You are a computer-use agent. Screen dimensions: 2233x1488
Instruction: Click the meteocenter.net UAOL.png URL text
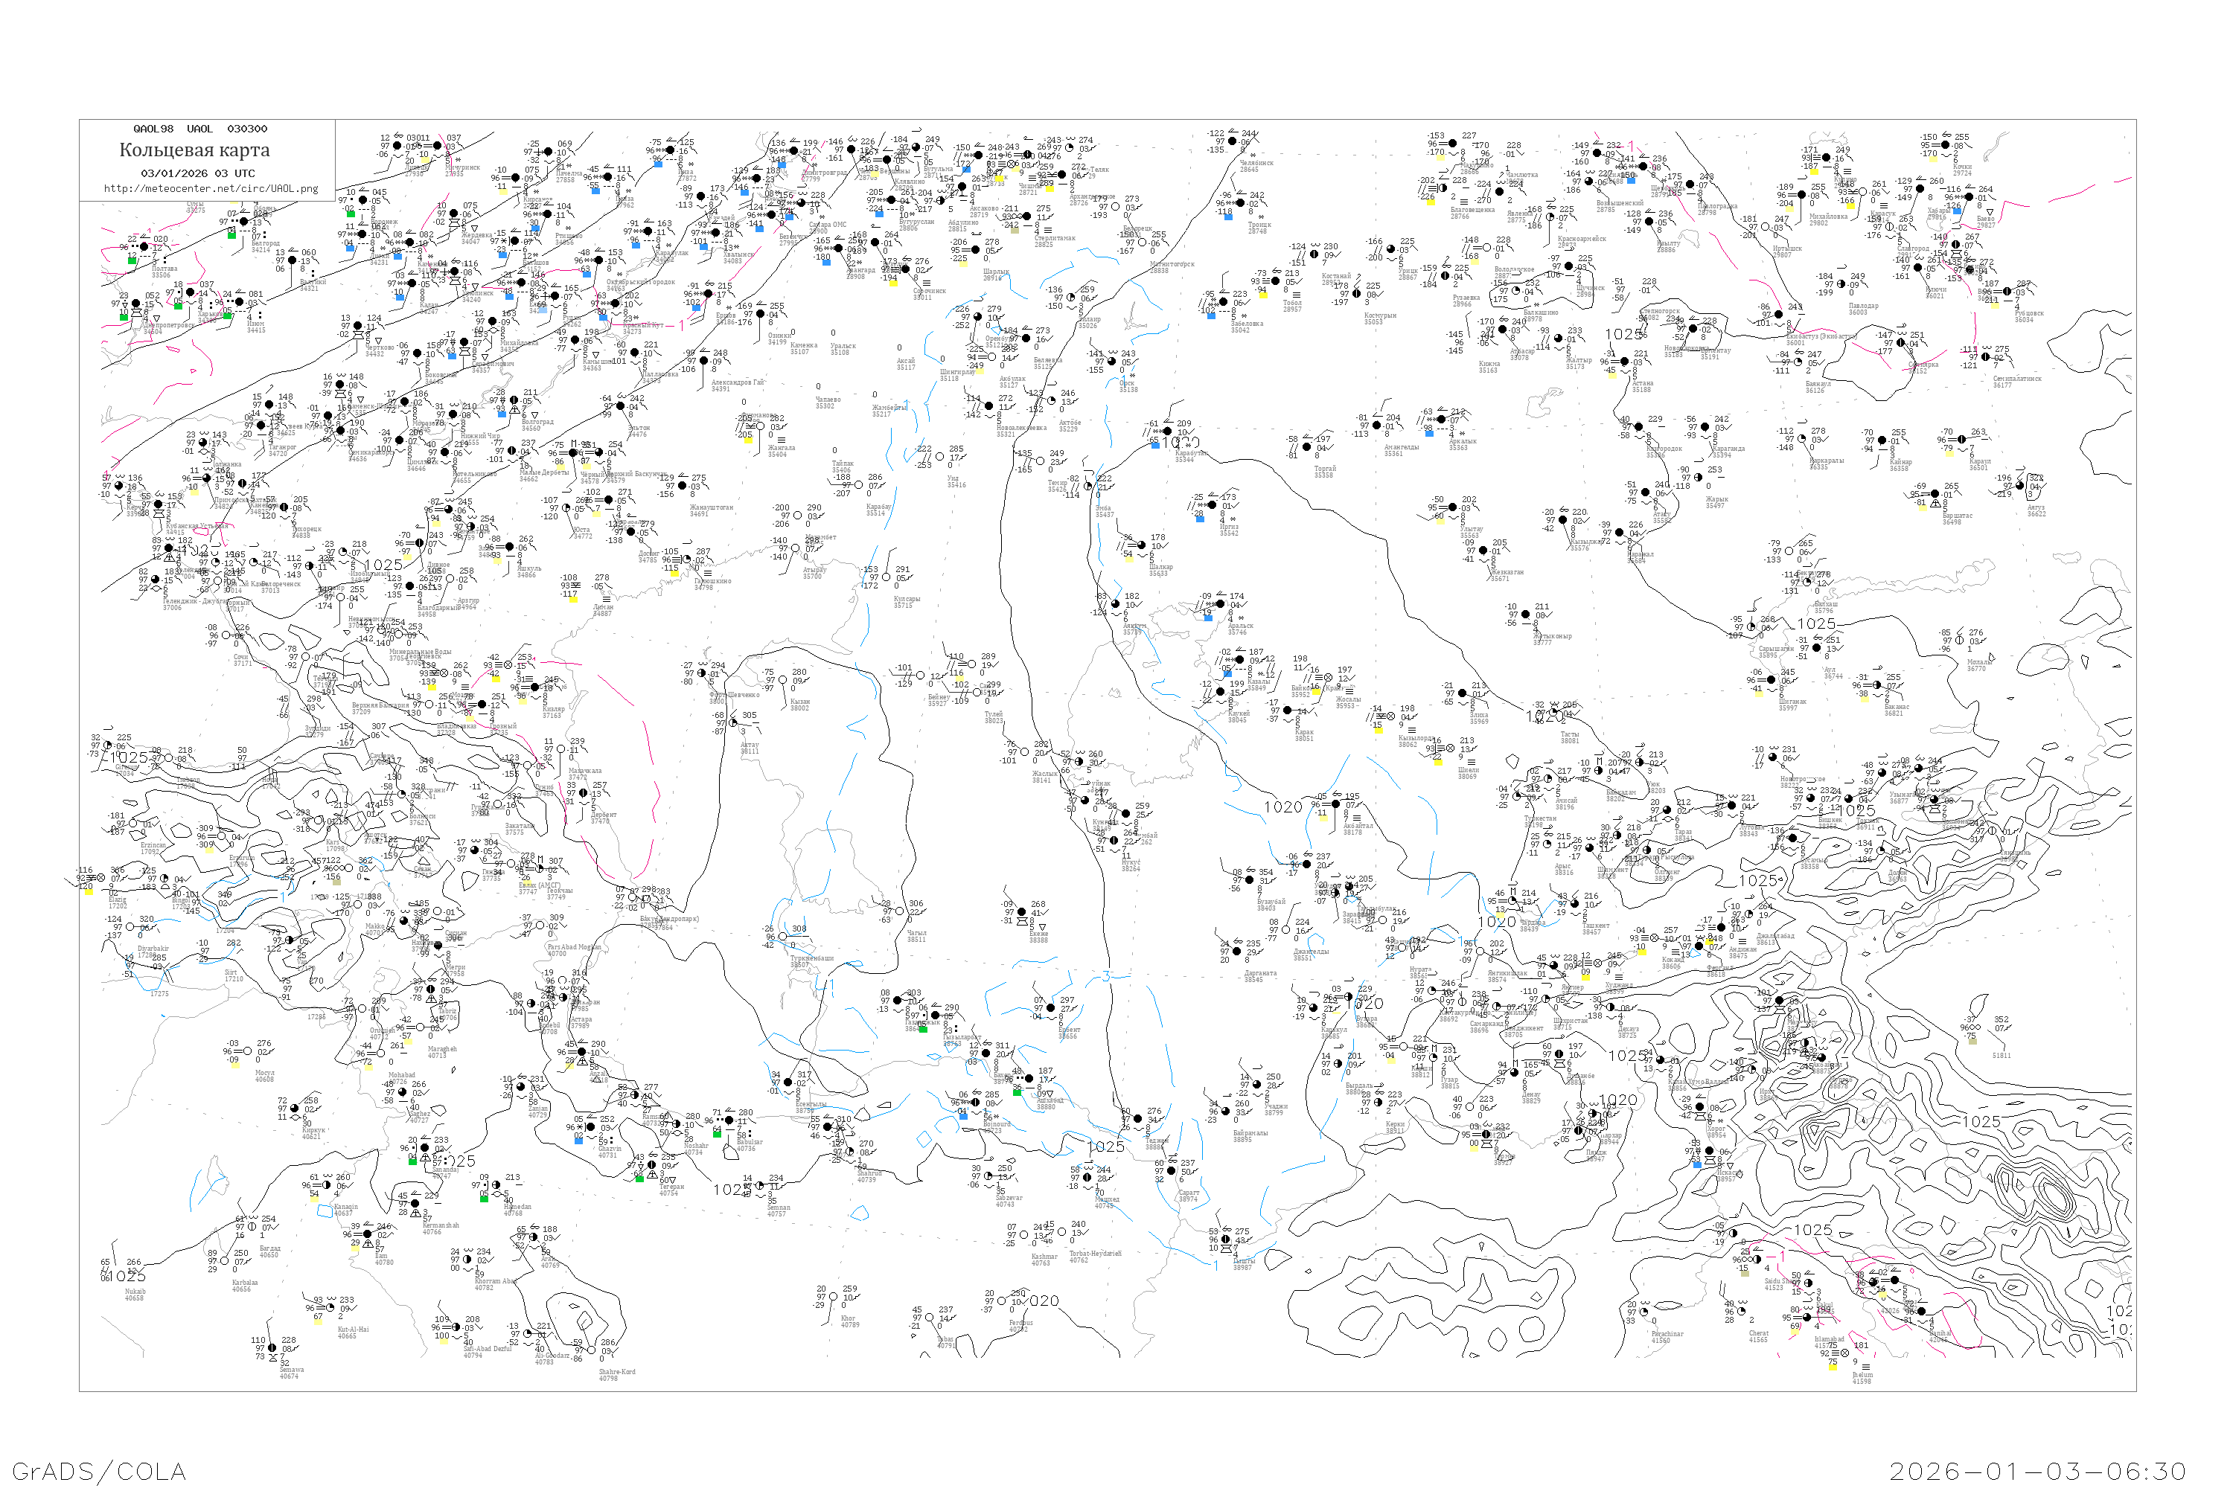point(211,189)
